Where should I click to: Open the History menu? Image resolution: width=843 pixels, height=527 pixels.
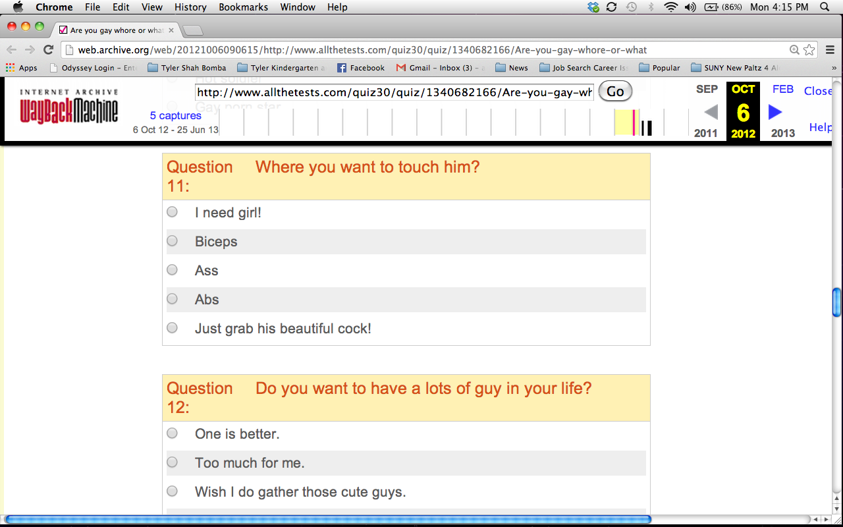point(190,7)
